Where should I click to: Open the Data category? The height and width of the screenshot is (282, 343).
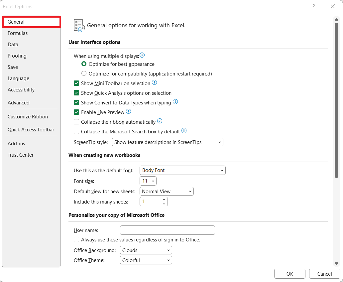32,45
